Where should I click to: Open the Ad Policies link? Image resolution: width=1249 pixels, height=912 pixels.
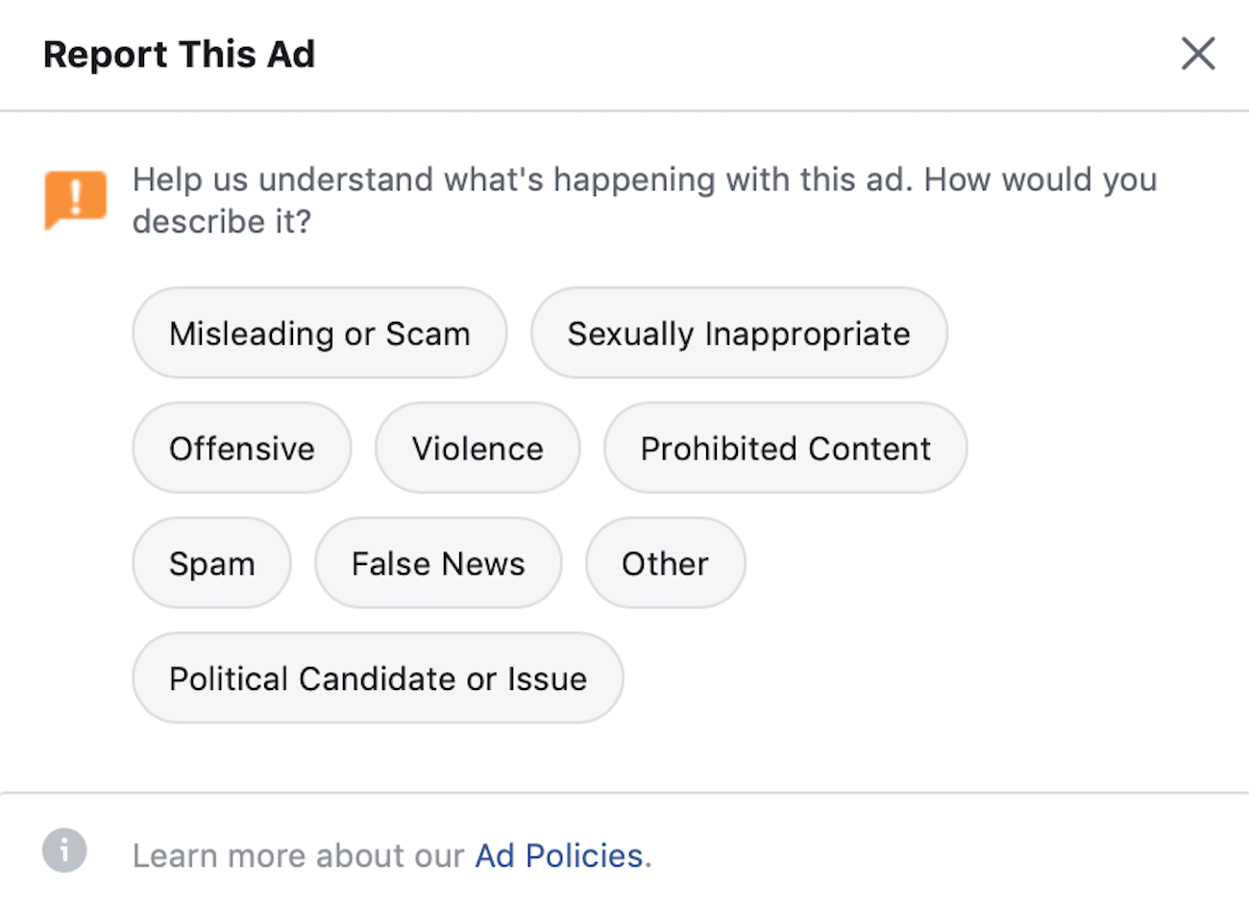559,855
